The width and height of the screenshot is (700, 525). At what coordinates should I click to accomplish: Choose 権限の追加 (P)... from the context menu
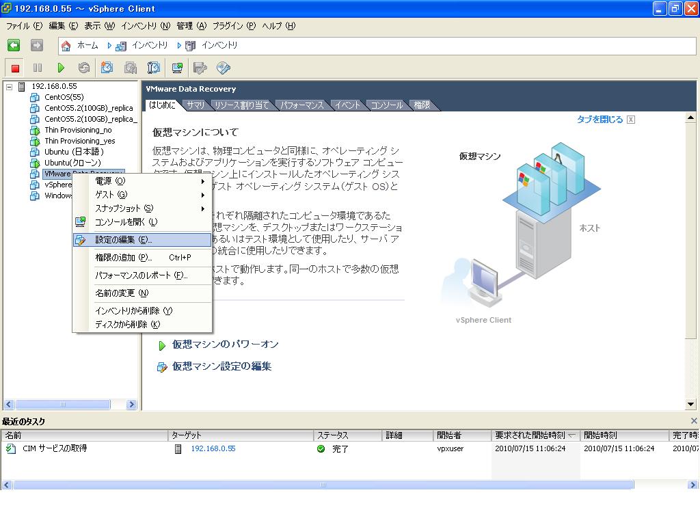pos(142,258)
